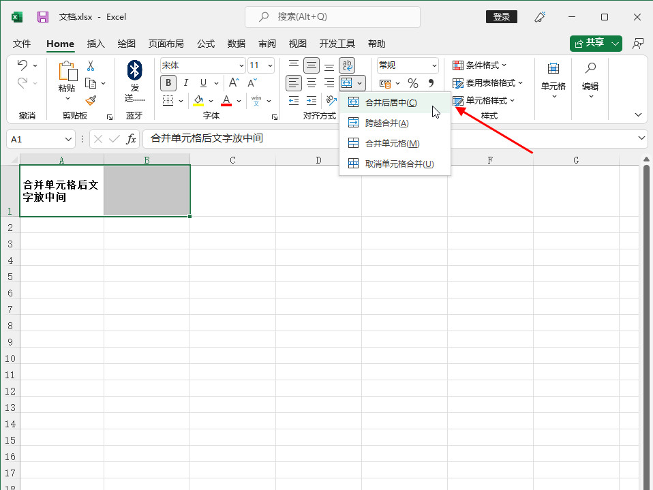Select column C header
This screenshot has width=653, height=490.
[x=233, y=160]
